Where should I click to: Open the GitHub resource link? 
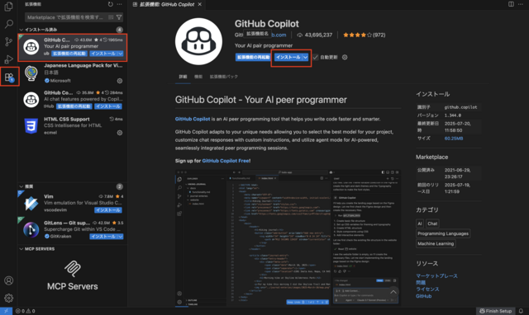423,296
